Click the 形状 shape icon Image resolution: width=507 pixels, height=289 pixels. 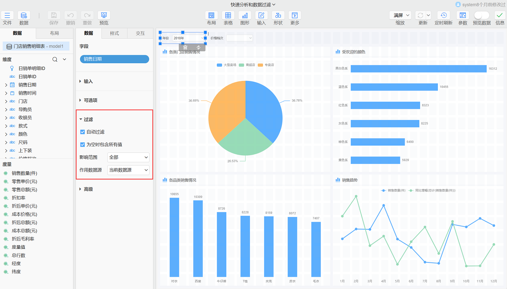278,16
